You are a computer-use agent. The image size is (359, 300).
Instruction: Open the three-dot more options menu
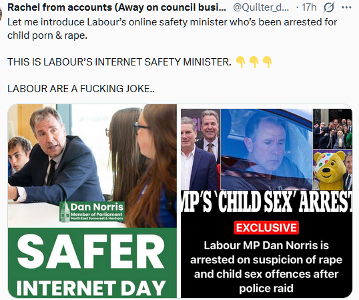click(x=346, y=7)
